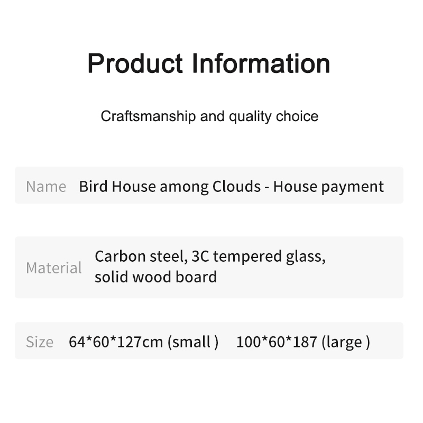Click the solid wood board line
The width and height of the screenshot is (423, 423).
[155, 277]
